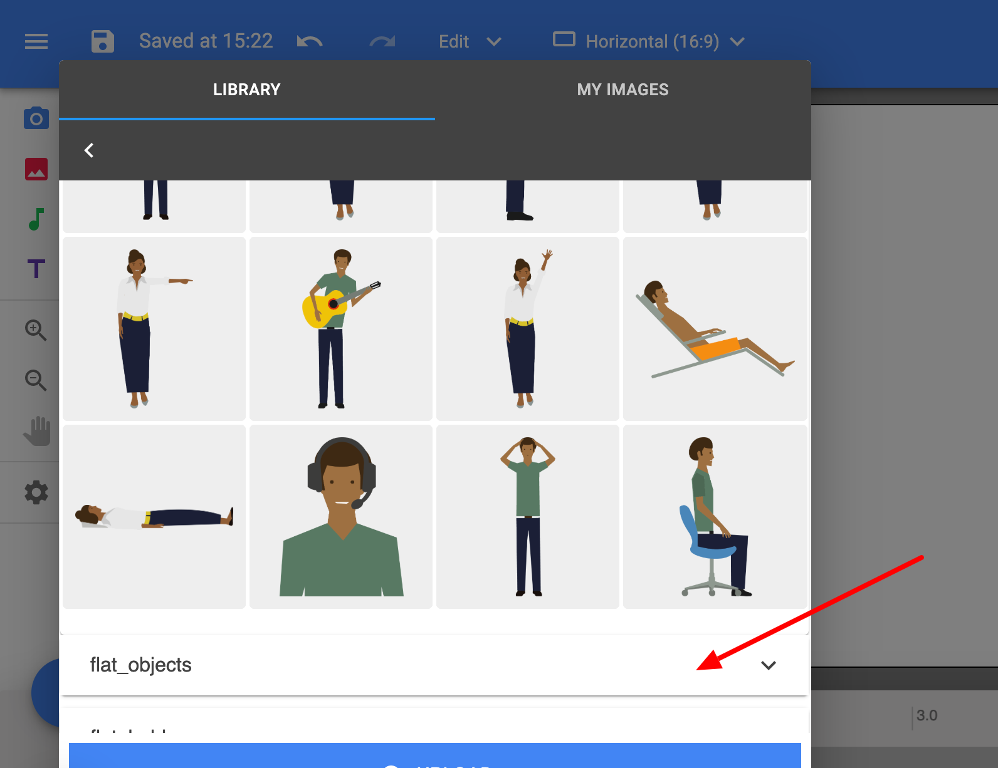Open the music note audio tool
998x768 pixels.
[x=36, y=219]
